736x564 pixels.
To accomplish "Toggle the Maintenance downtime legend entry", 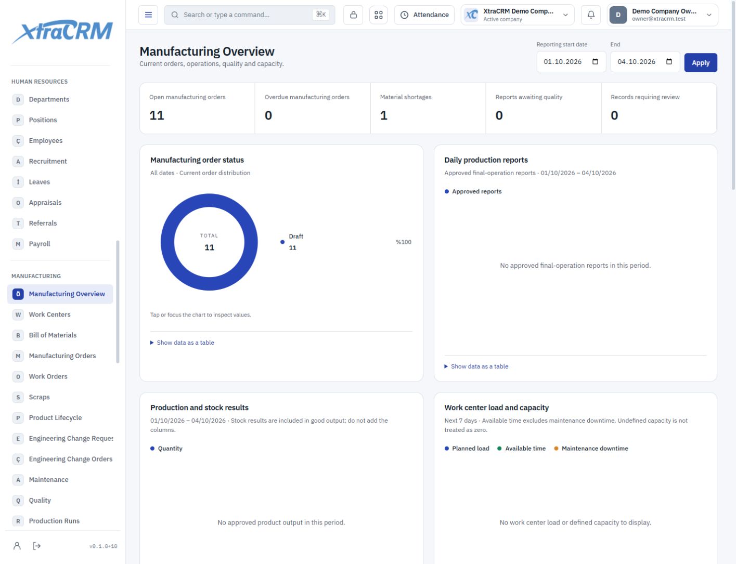I will tap(591, 449).
